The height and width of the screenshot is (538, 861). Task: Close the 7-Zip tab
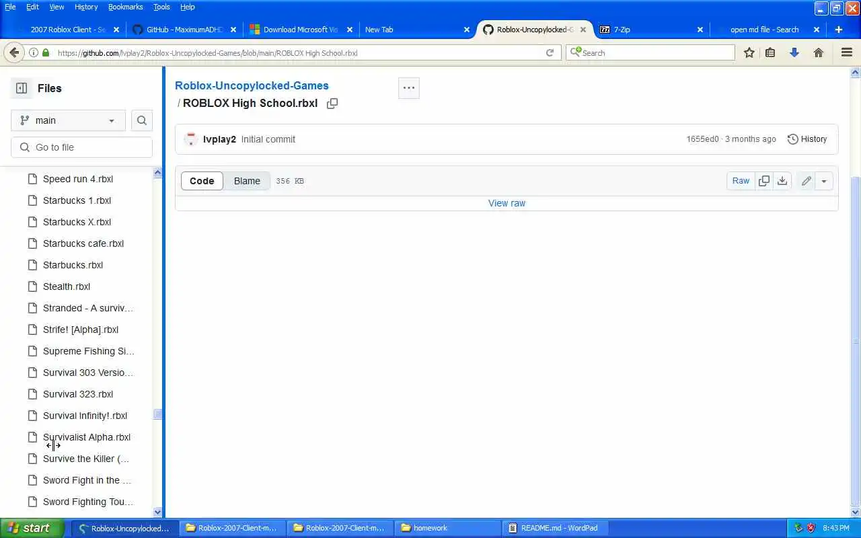[x=700, y=30]
